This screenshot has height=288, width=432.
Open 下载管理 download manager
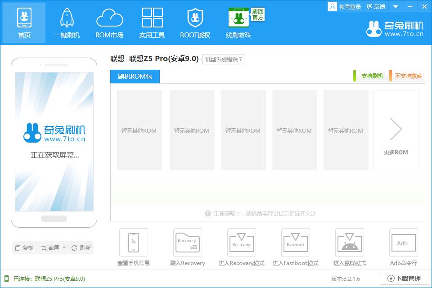pyautogui.click(x=405, y=279)
